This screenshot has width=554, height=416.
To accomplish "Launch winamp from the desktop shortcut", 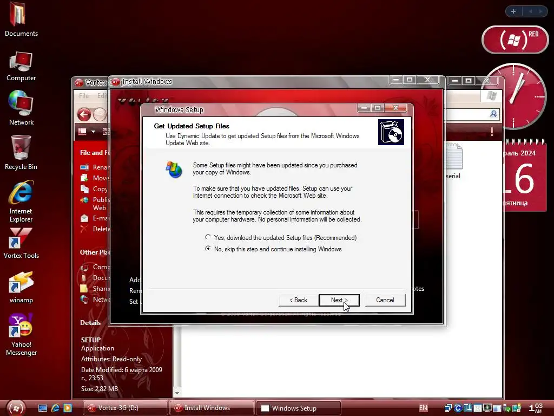I will tap(21, 287).
